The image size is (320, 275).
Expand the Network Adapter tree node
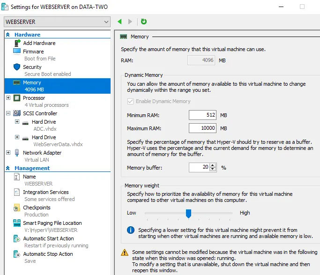point(8,152)
